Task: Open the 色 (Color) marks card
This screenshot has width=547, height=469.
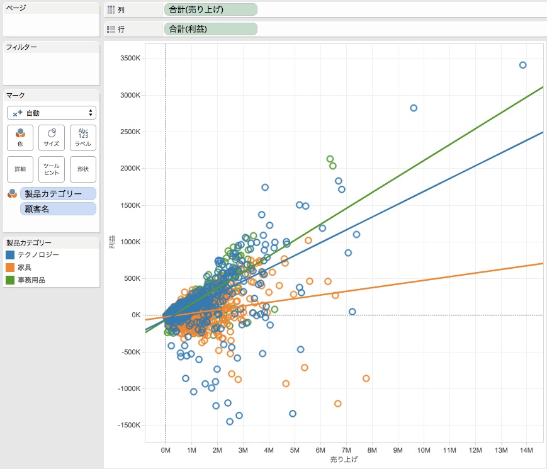Action: (x=20, y=137)
